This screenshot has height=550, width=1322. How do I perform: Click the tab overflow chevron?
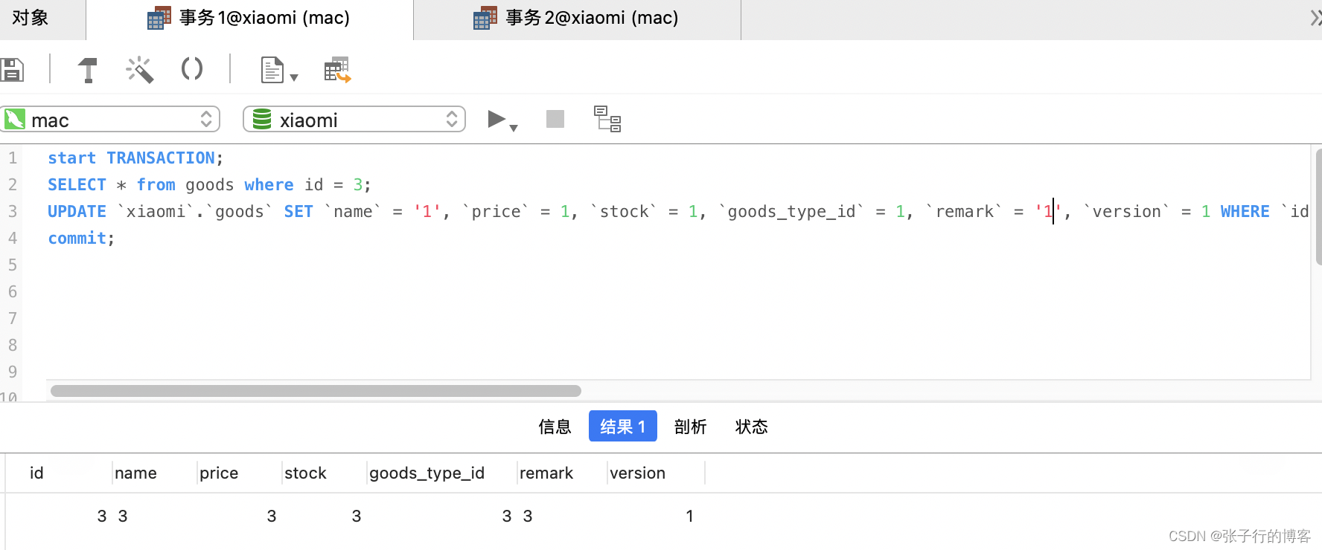1315,18
